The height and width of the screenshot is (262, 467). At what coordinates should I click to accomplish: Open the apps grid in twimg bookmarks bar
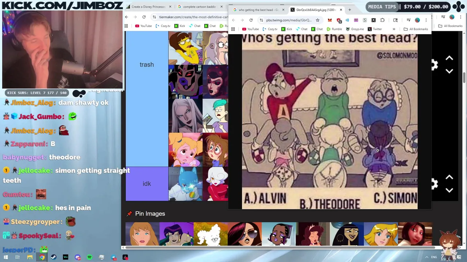(x=233, y=29)
